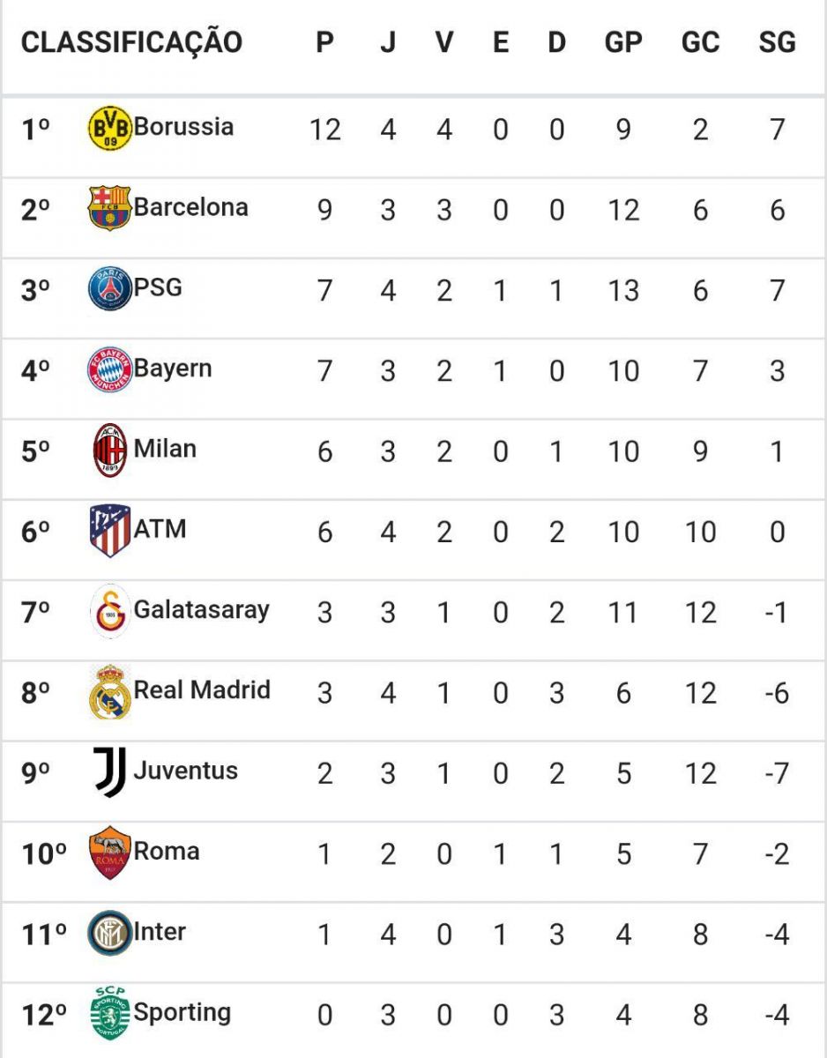Sort by the SG column header
This screenshot has height=1058, width=827.
tap(777, 42)
